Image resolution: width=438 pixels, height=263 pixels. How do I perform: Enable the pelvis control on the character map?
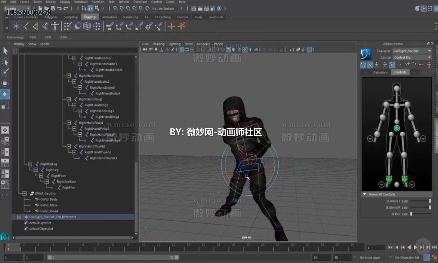point(397,128)
